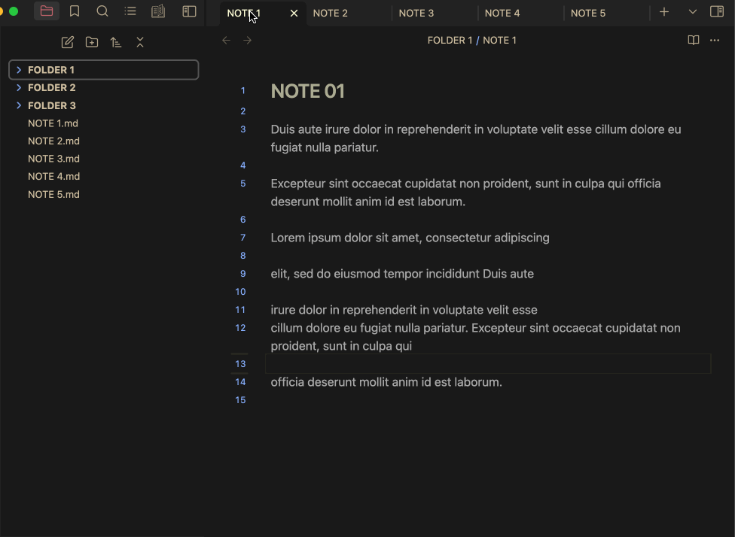Click line 'officia deserunt mollit anim'

click(x=386, y=382)
